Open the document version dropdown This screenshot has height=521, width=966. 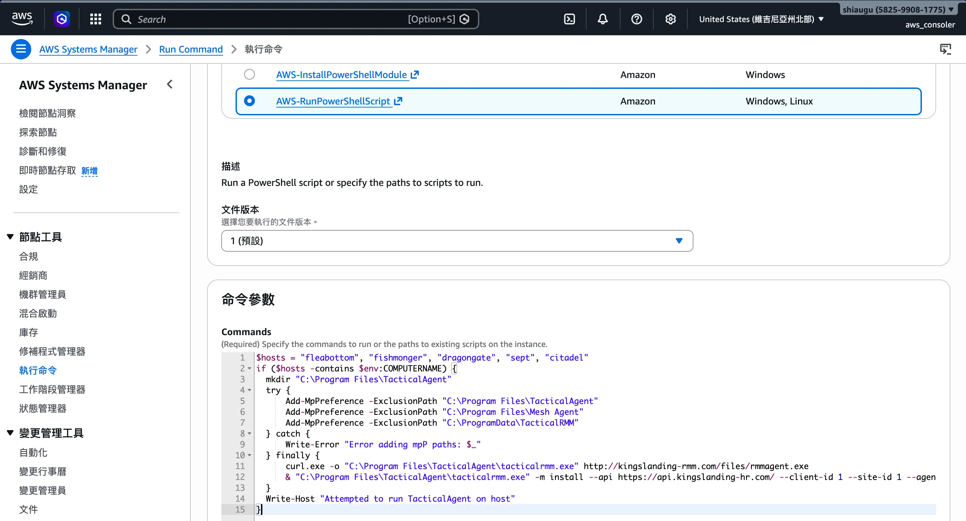click(457, 240)
